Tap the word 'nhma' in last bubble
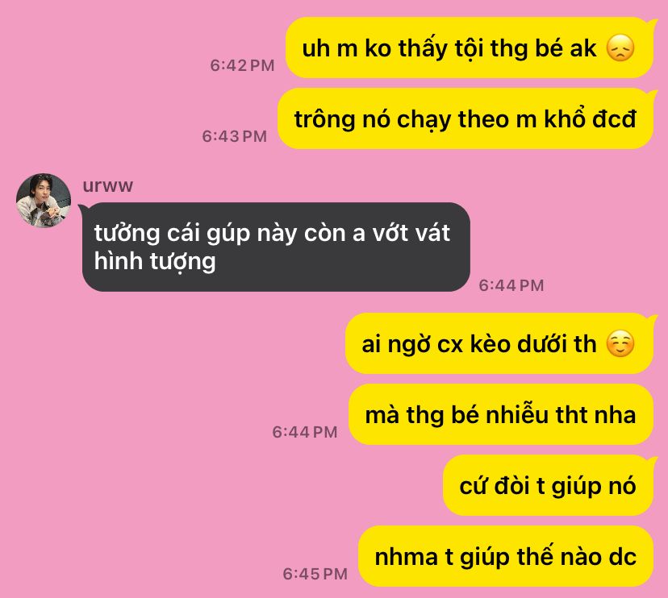668x598 pixels. [407, 557]
